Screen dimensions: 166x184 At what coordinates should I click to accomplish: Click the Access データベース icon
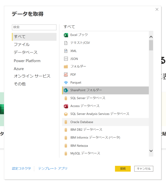[x=66, y=106]
